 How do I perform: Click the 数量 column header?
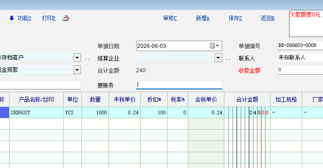click(x=95, y=99)
